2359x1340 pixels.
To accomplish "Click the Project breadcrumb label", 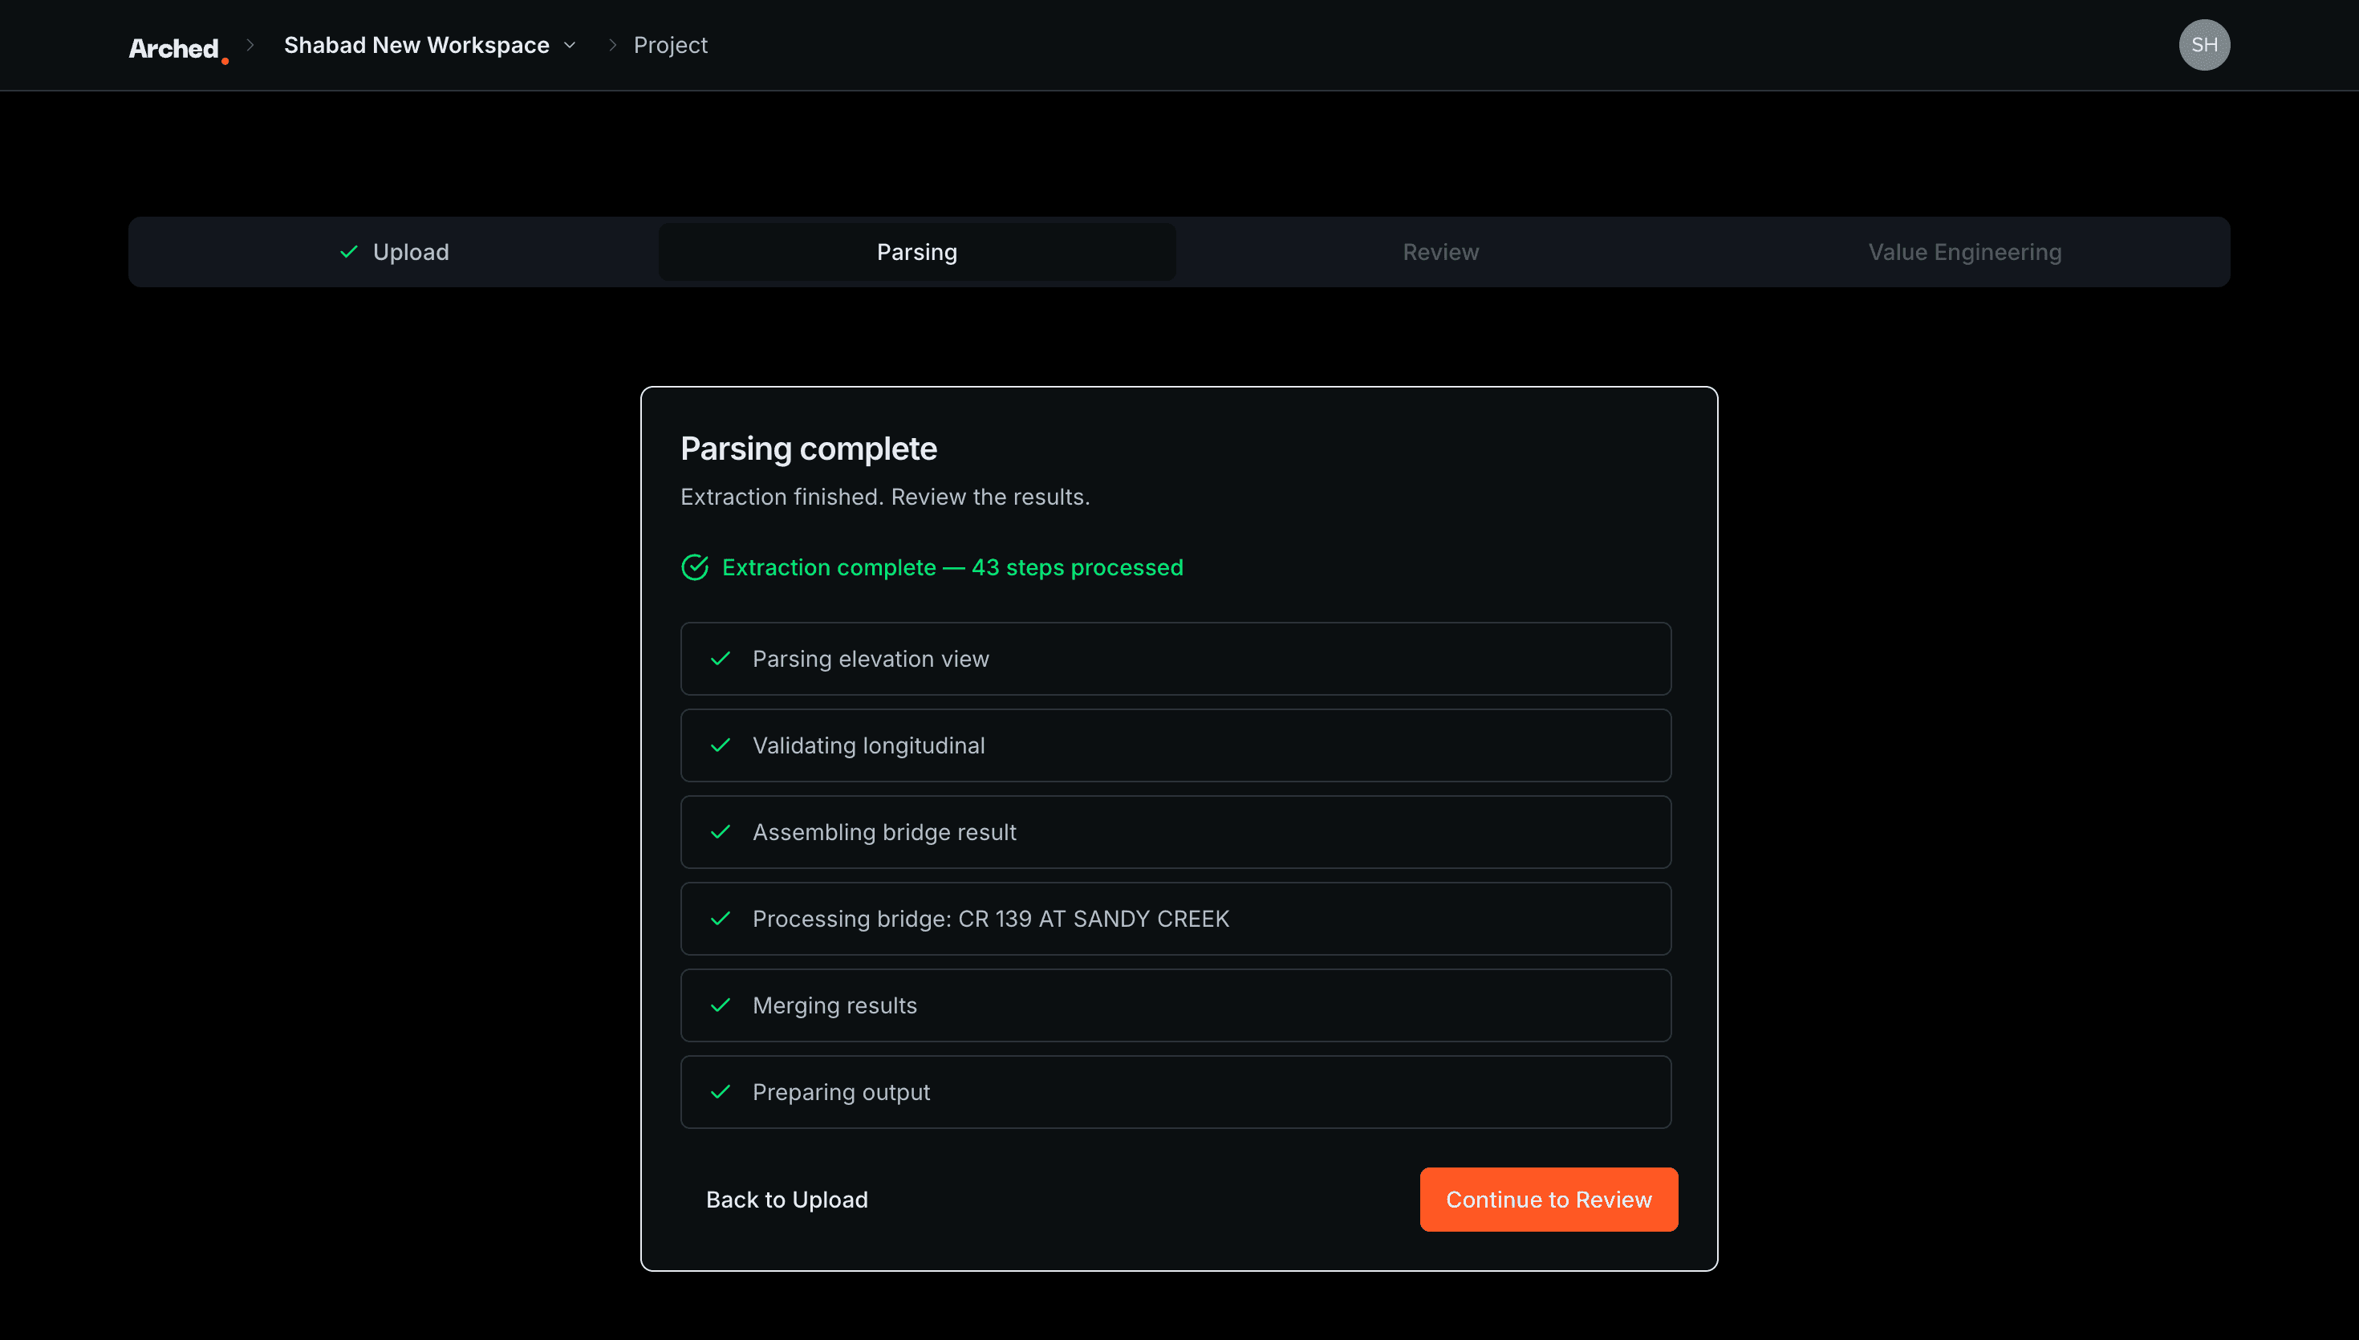I will 671,45.
